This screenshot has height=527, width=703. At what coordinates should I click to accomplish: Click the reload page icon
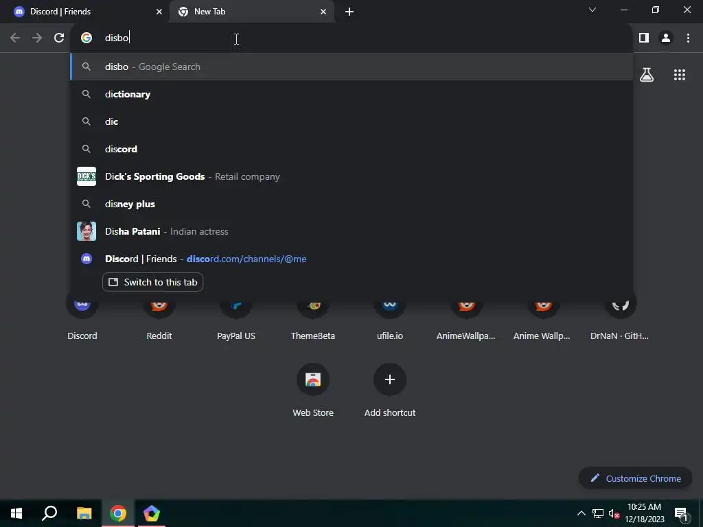(x=59, y=38)
